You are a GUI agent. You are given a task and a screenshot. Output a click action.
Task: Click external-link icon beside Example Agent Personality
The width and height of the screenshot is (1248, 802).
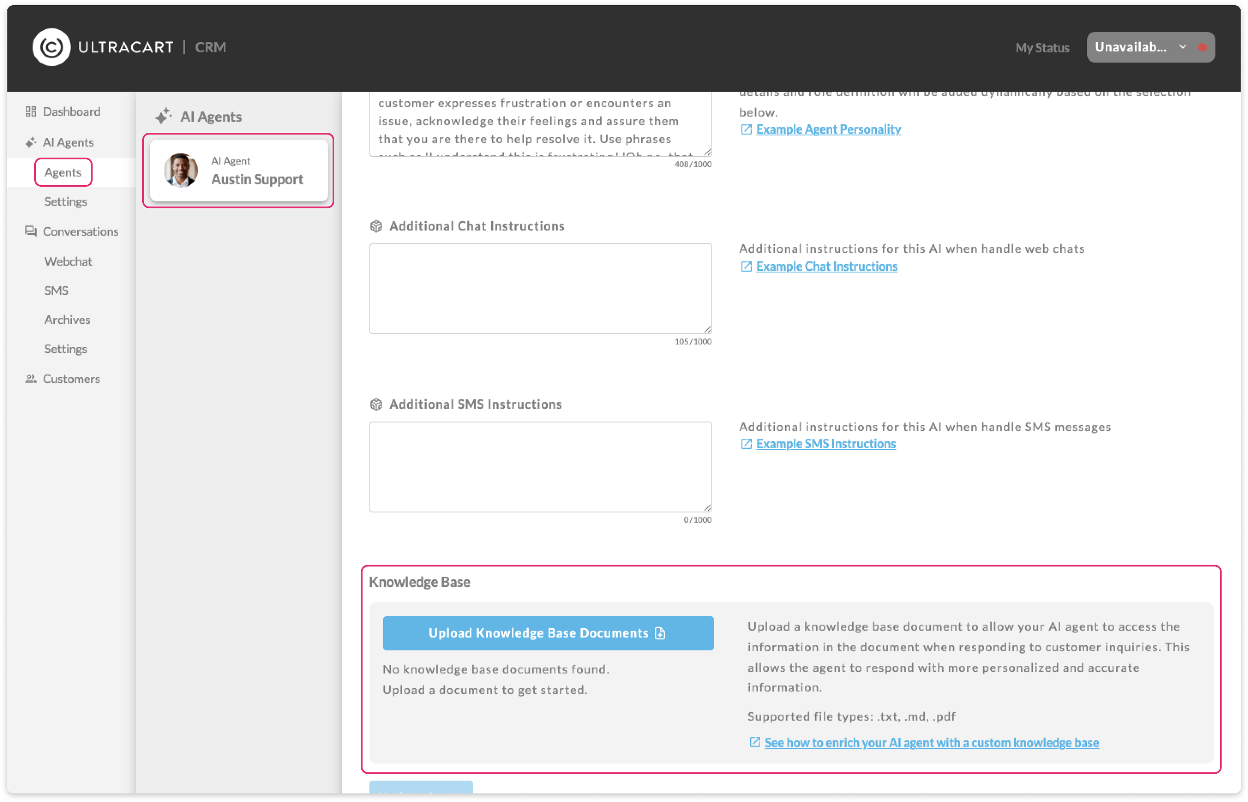point(746,129)
